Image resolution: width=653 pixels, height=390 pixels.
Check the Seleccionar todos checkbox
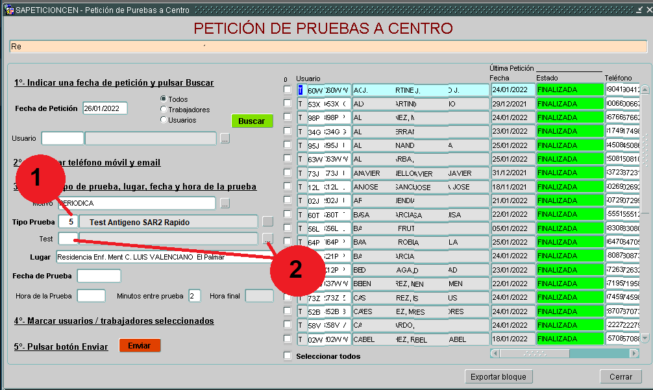[288, 356]
